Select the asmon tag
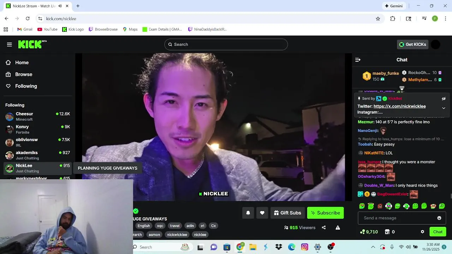The image size is (452, 254). [x=154, y=235]
